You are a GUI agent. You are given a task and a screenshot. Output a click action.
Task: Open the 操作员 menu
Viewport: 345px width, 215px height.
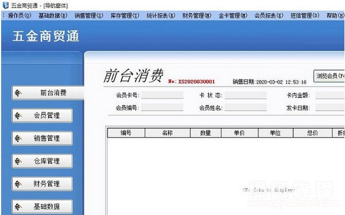[x=20, y=15]
